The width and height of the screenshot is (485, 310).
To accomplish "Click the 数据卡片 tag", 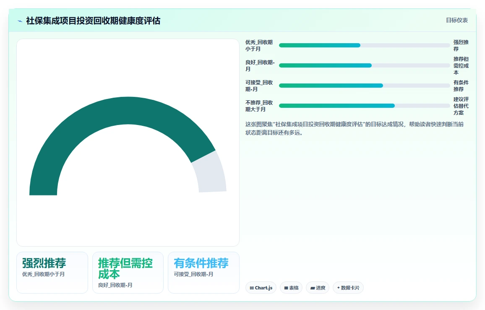I will [348, 288].
